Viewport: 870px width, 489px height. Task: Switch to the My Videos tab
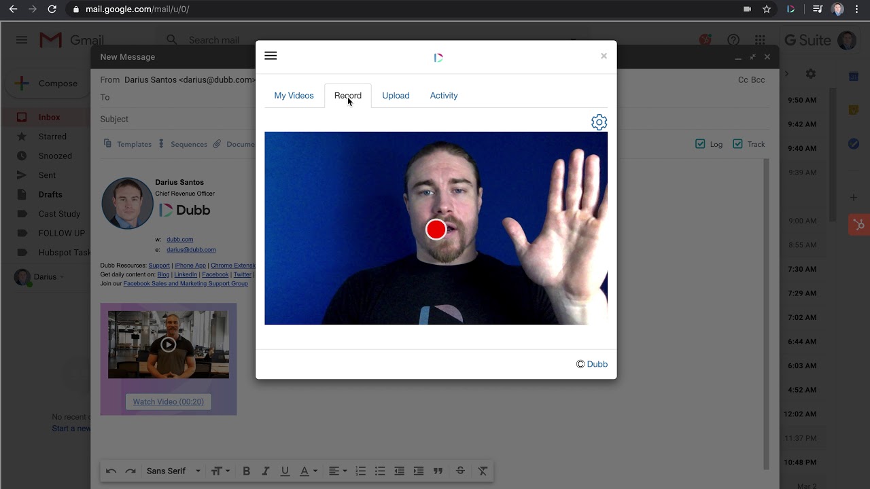(x=294, y=96)
